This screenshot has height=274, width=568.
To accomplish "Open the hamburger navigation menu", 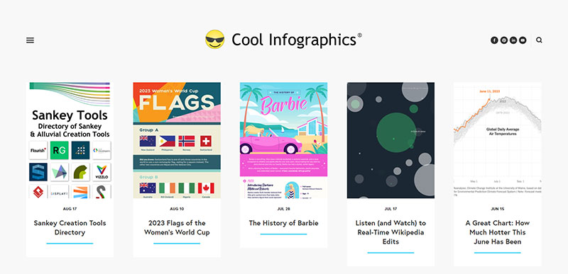I will [x=30, y=40].
